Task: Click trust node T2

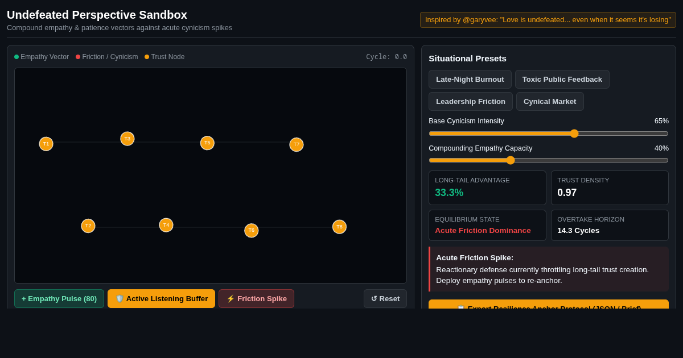Action: [x=88, y=226]
